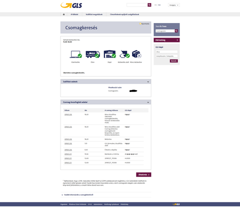The image size is (240, 213).
Task: Switch language to EN
Action: tap(155, 5)
